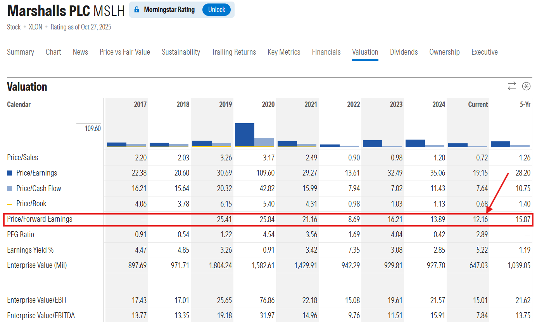Click the Current column header
Screen dimensions: 537x322
pyautogui.click(x=478, y=105)
